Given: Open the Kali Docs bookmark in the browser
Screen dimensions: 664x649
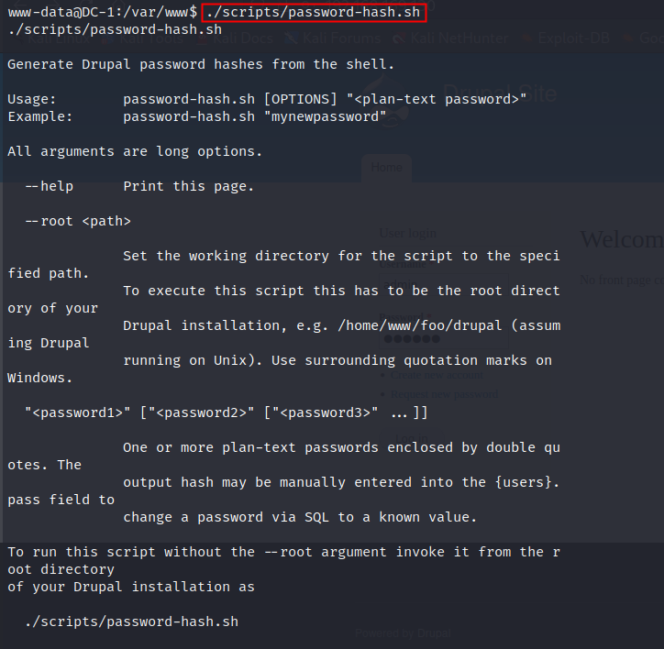Looking at the screenshot, I should [236, 38].
